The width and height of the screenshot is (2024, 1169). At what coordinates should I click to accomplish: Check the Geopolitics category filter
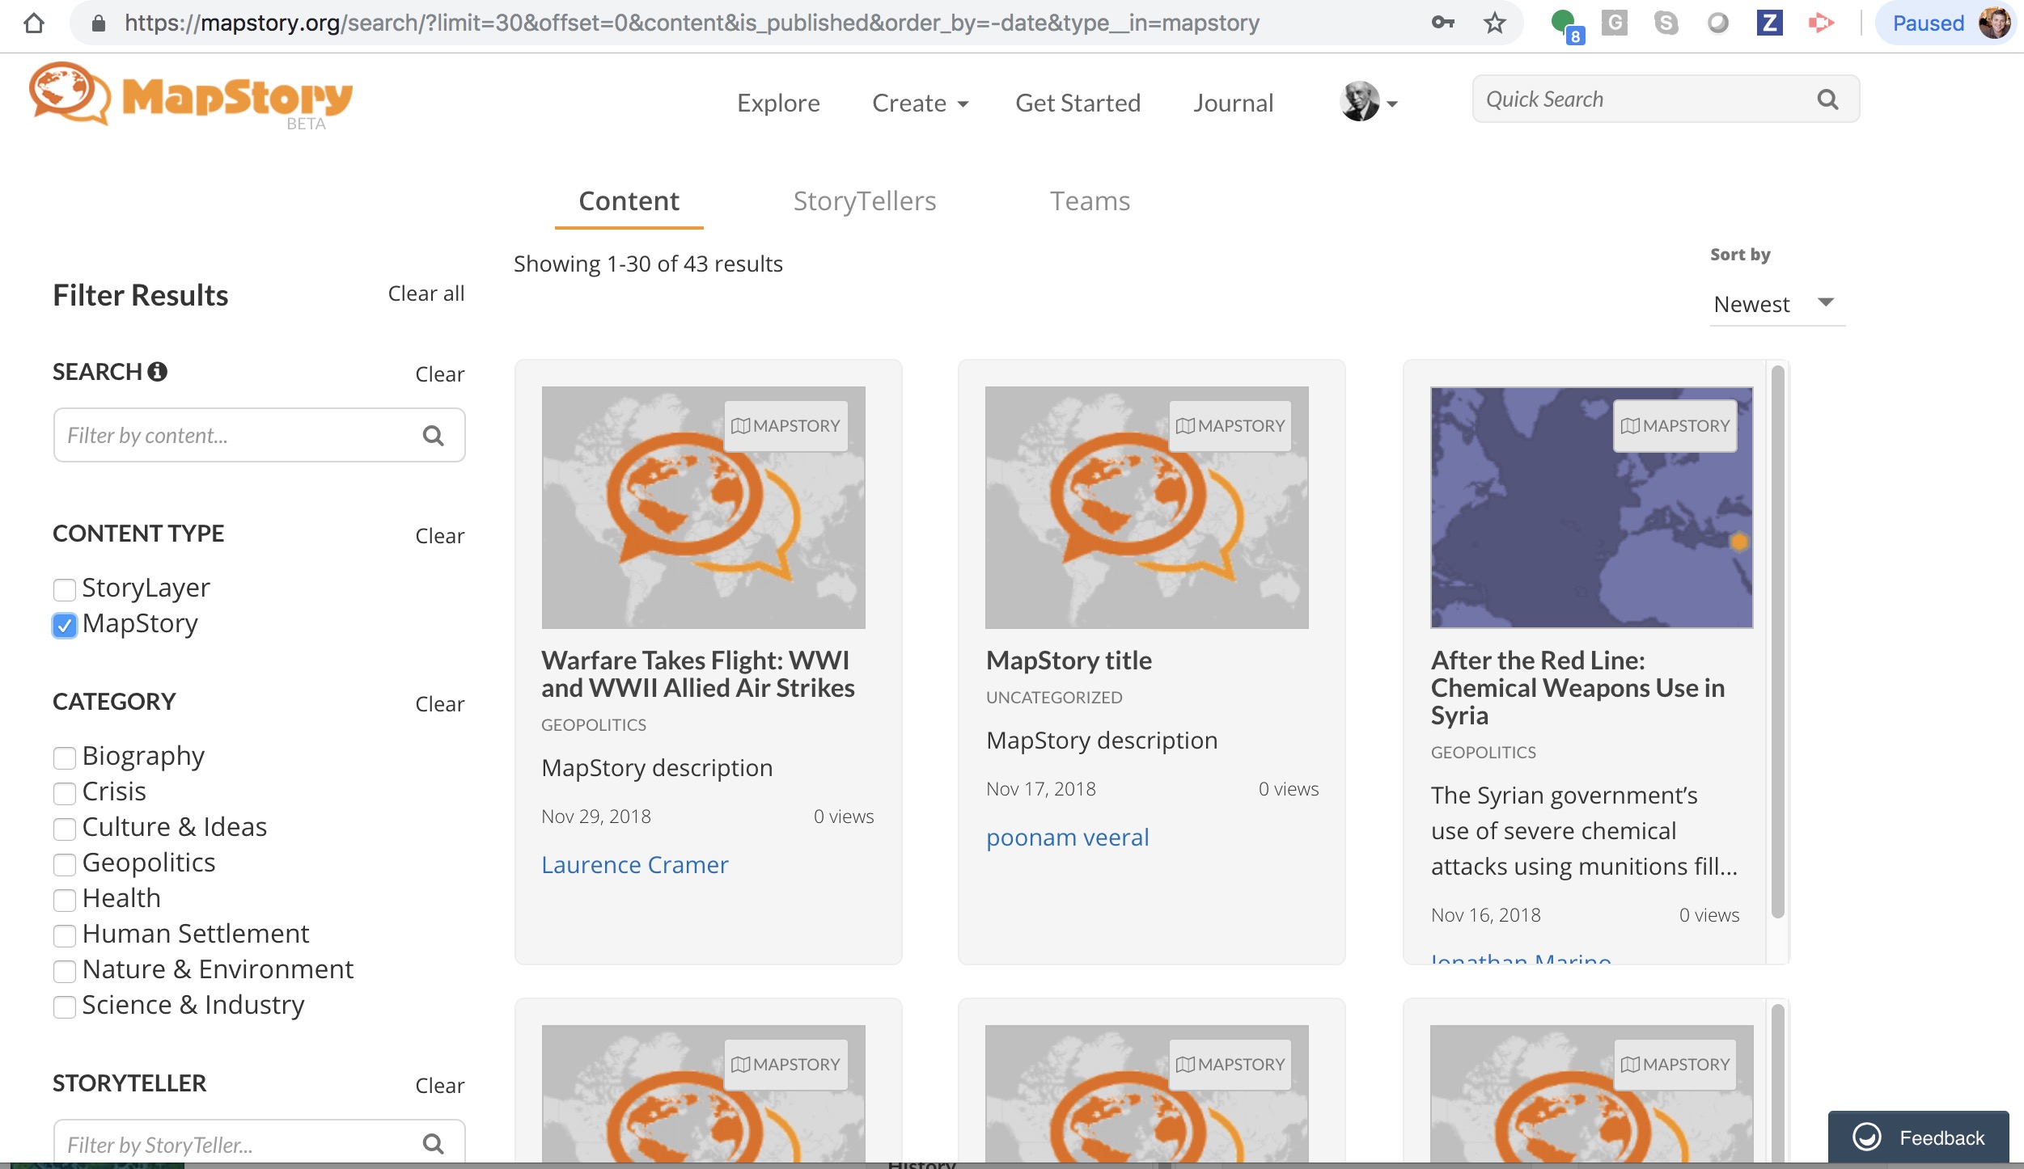[64, 864]
